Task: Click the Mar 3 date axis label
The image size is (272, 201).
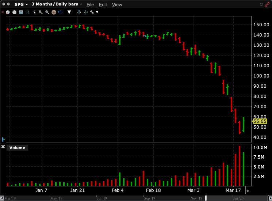Action: (x=193, y=190)
